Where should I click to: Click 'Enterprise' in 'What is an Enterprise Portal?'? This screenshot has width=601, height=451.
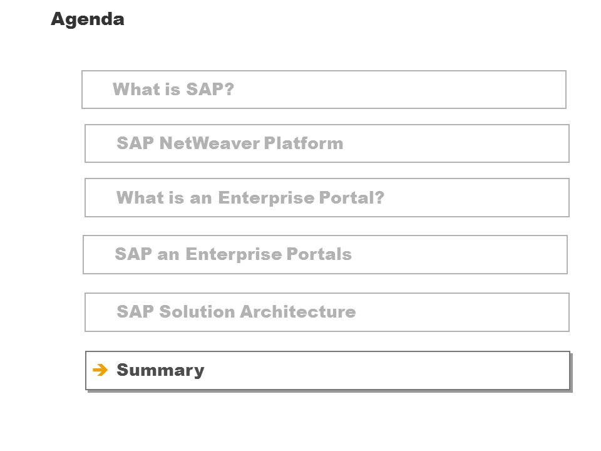tap(267, 198)
